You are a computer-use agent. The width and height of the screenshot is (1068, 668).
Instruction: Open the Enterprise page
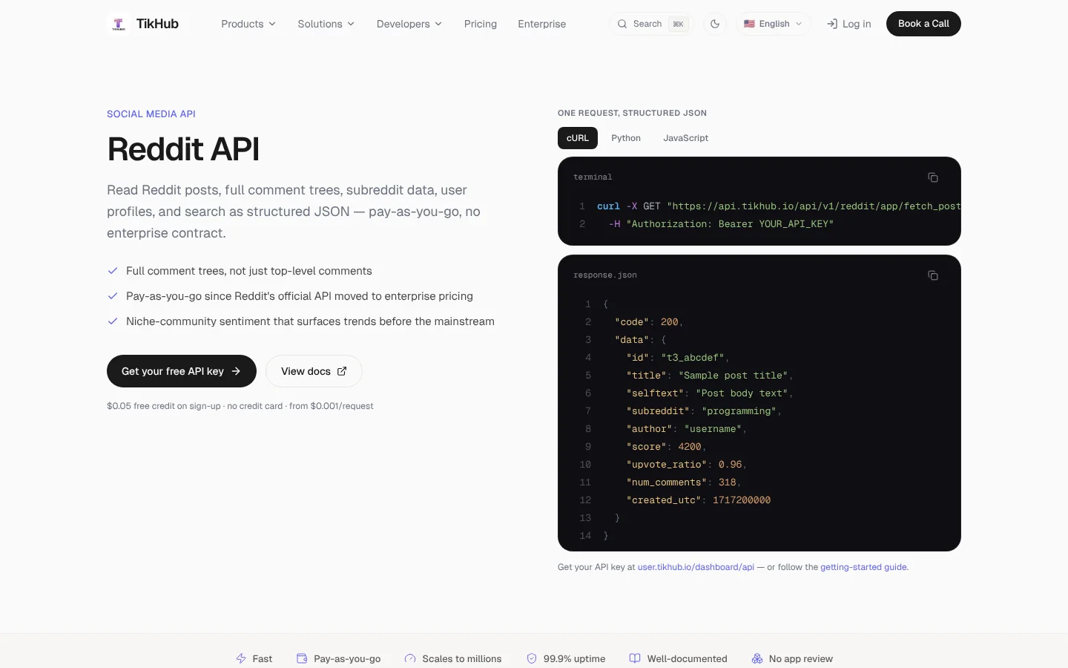[542, 24]
